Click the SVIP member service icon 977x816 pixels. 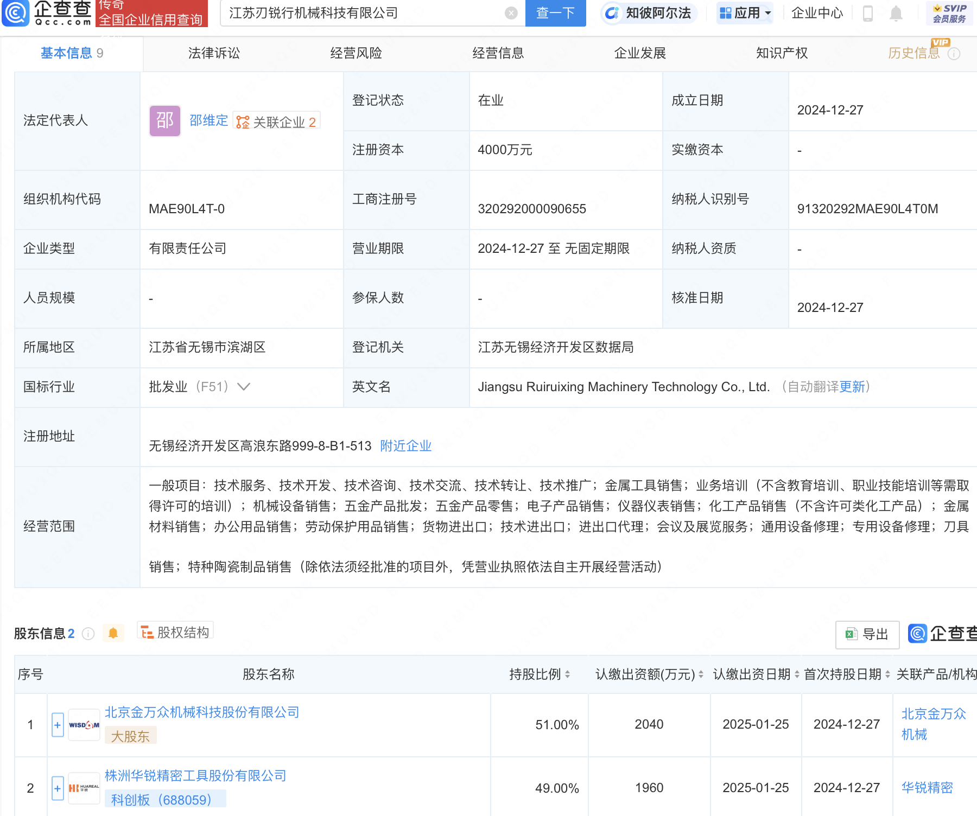pyautogui.click(x=949, y=13)
